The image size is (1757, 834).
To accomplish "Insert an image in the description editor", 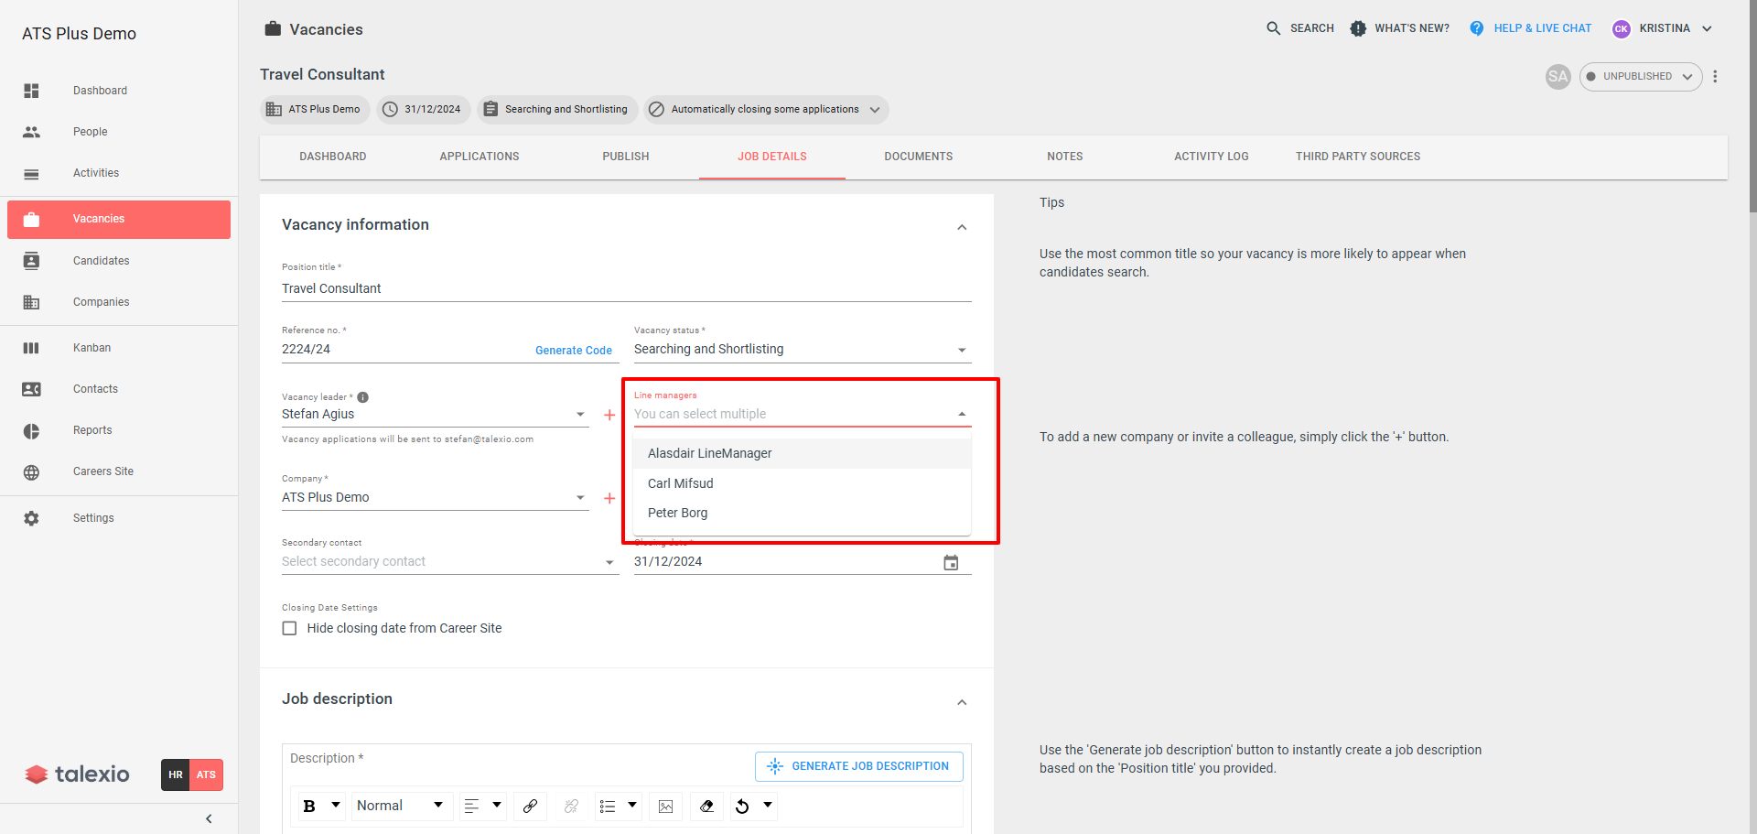I will tap(665, 806).
